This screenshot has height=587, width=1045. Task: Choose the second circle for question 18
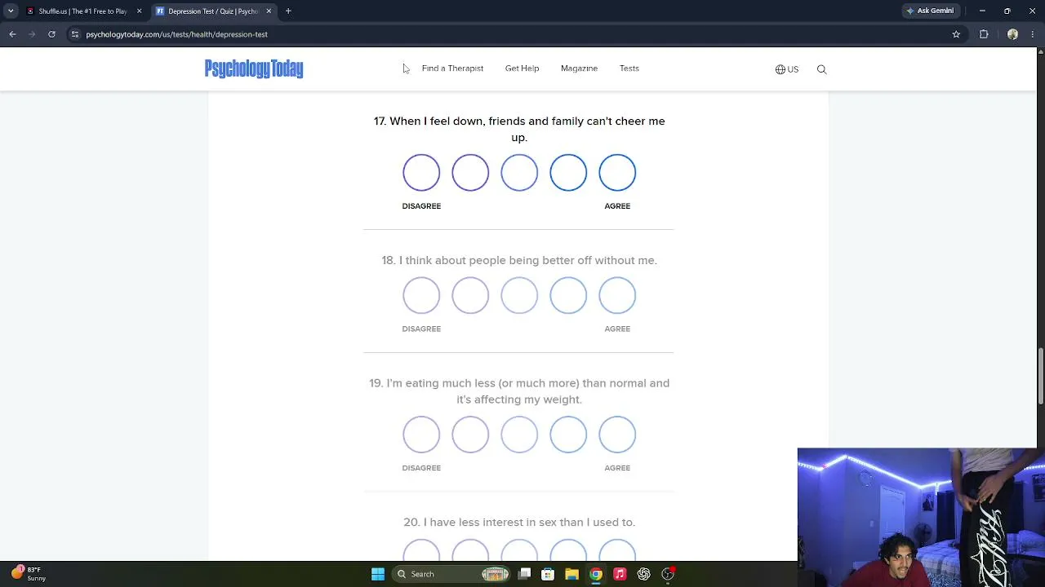[470, 295]
